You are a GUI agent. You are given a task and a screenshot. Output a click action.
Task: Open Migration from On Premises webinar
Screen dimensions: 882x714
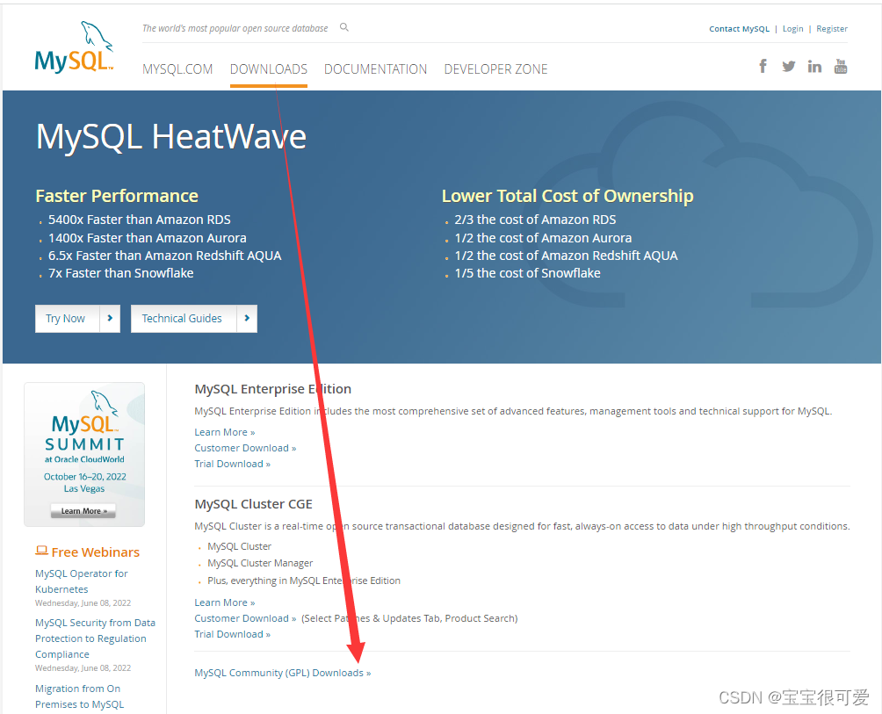[79, 696]
